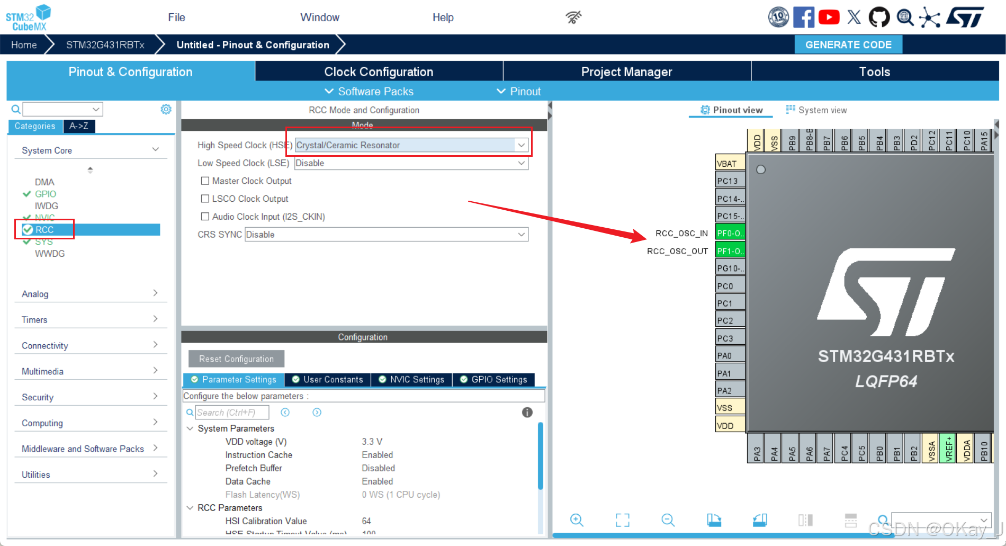Enable LSCO Clock Output checkbox
This screenshot has height=546, width=1006.
click(x=205, y=199)
